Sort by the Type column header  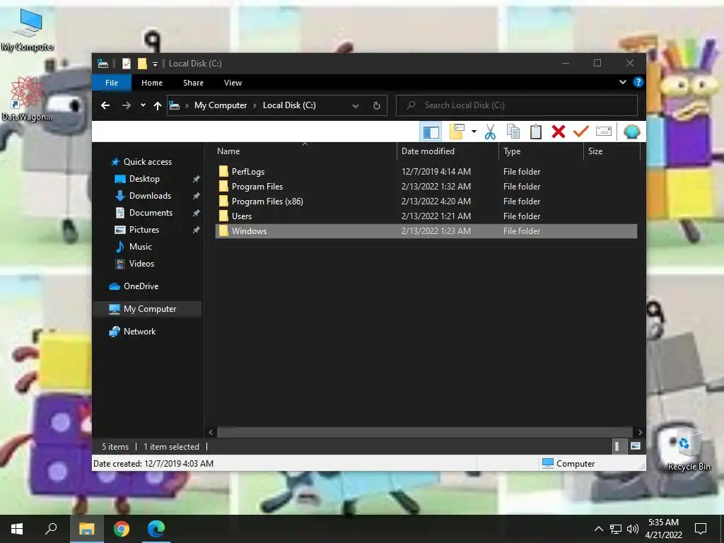(541, 151)
